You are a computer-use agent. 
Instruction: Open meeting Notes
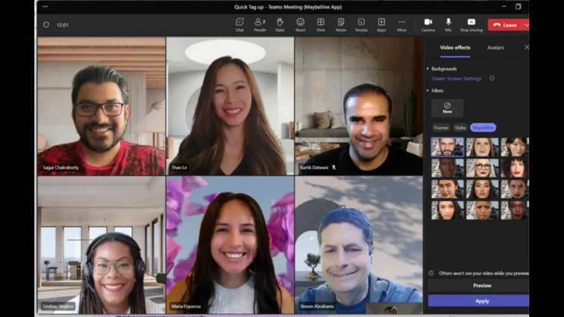[341, 25]
